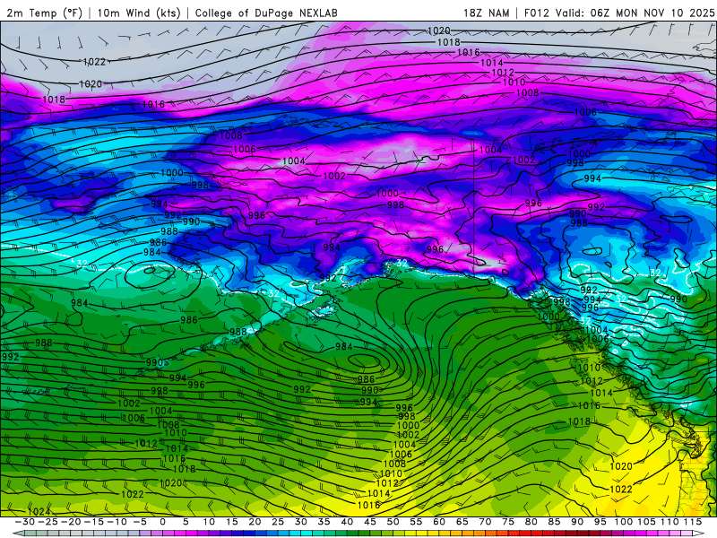This screenshot has height=538, width=717.
Task: Click the 95 degree color scale label
Action: click(600, 522)
